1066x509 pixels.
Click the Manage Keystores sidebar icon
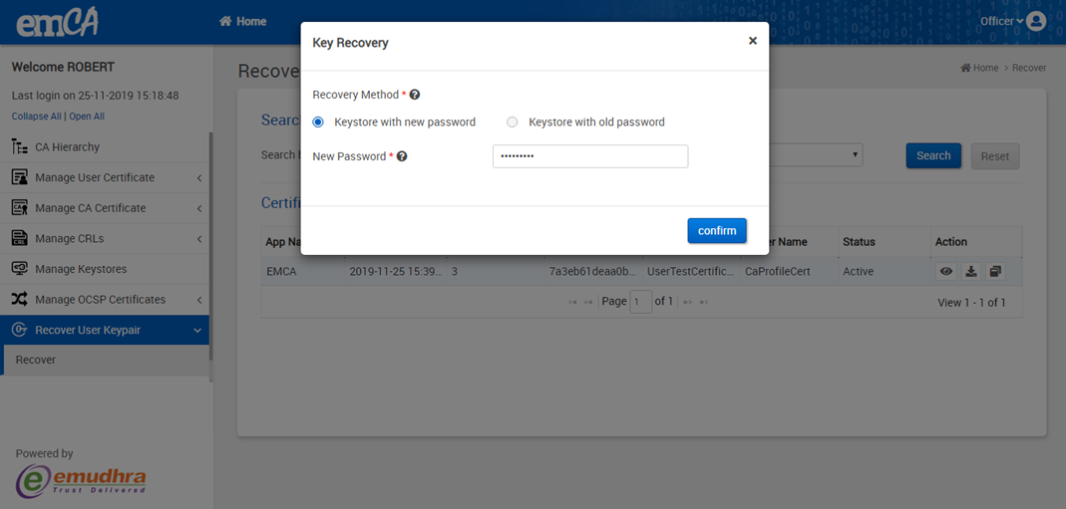click(19, 269)
